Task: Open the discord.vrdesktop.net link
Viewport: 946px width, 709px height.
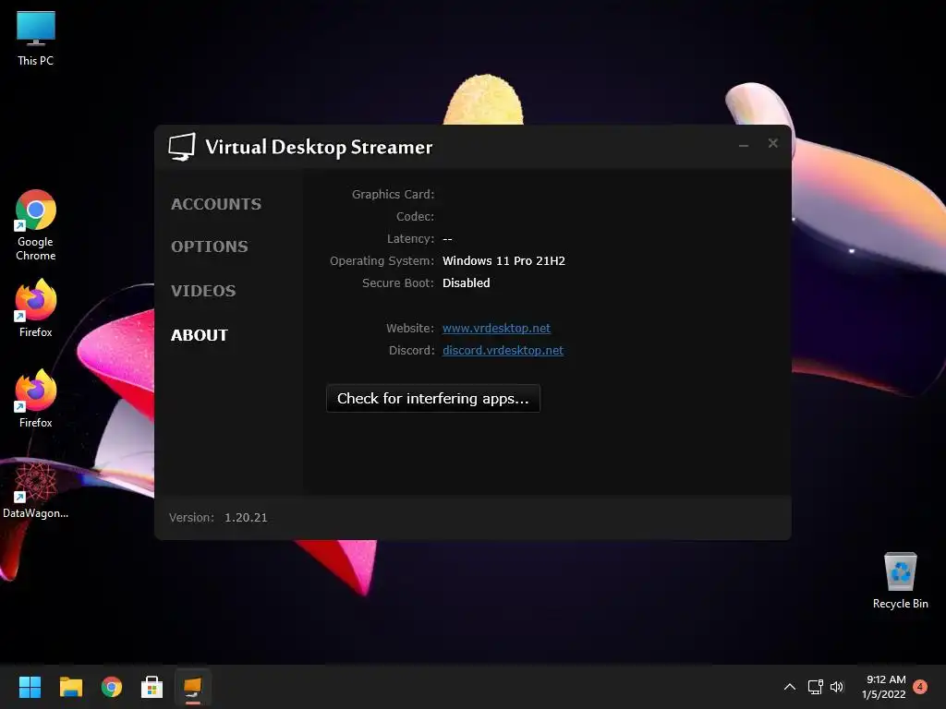Action: (503, 350)
